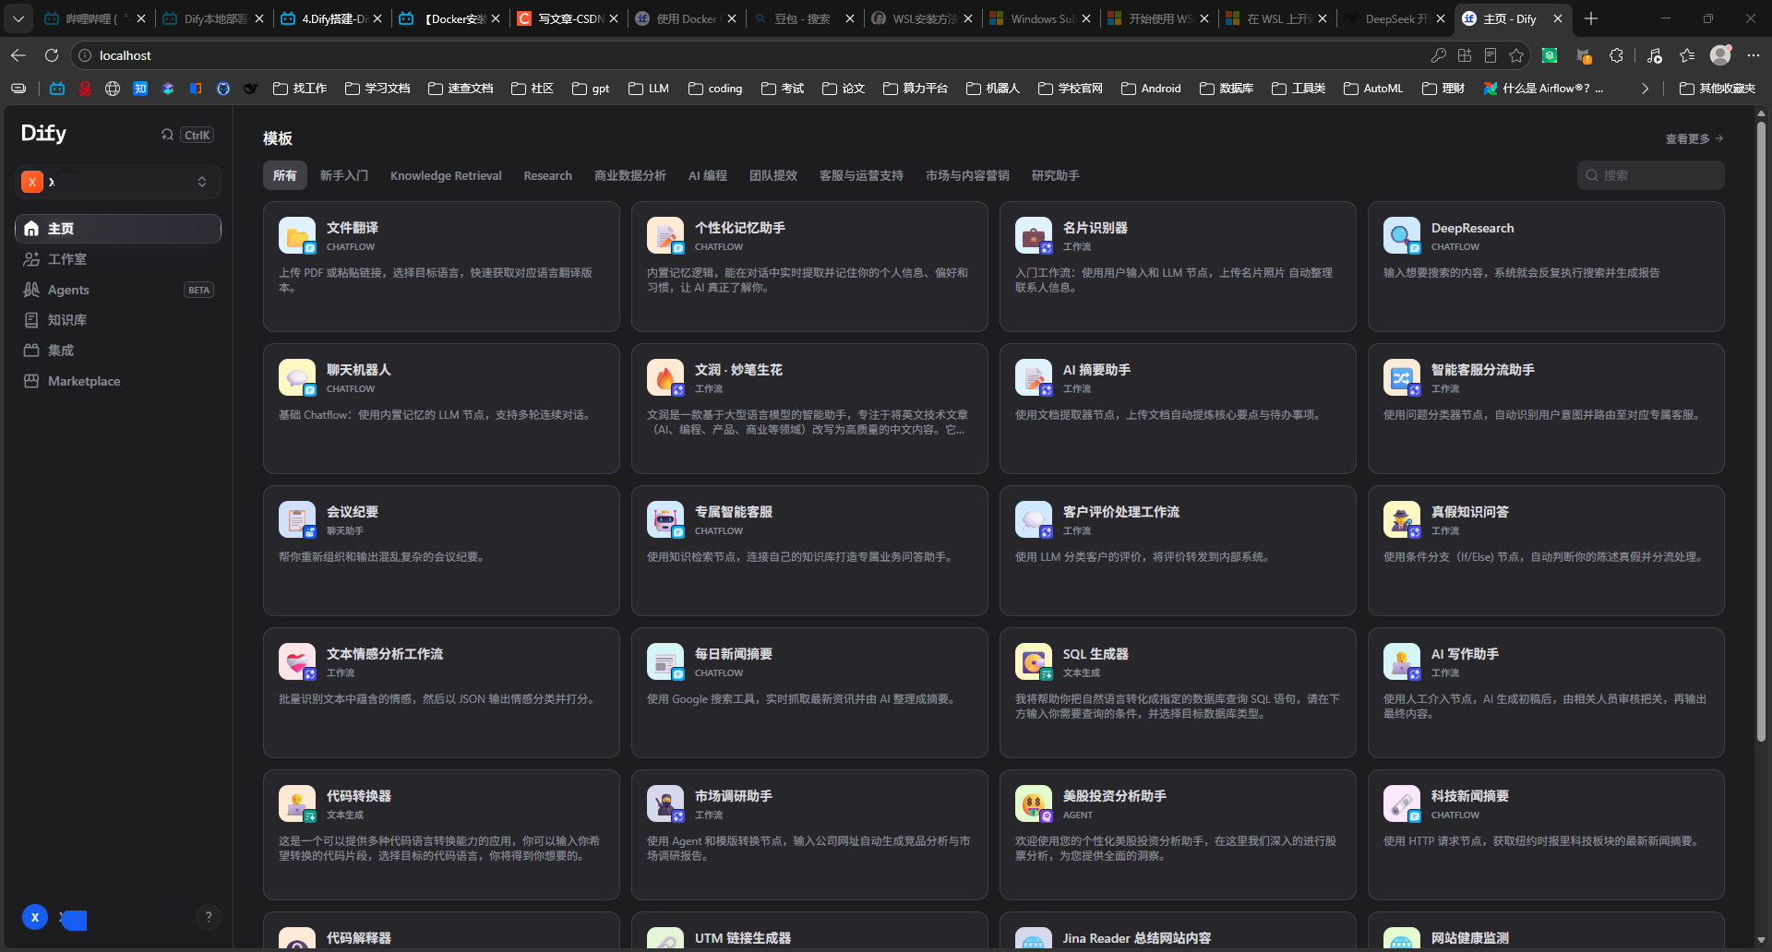Click the Dify logo
Screen dimensions: 1772x952
tap(43, 134)
